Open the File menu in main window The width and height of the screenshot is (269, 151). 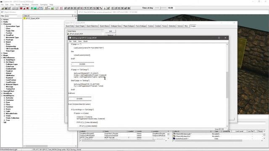click(2, 5)
